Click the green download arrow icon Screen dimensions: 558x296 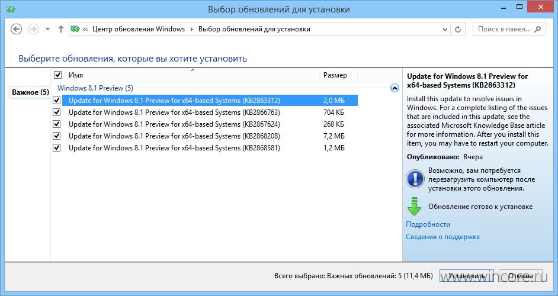click(414, 207)
